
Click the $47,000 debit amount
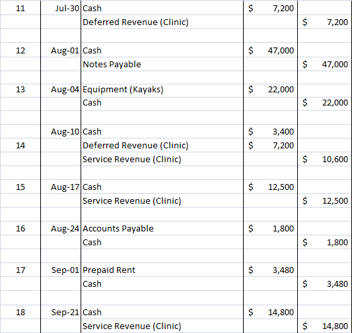(x=271, y=50)
